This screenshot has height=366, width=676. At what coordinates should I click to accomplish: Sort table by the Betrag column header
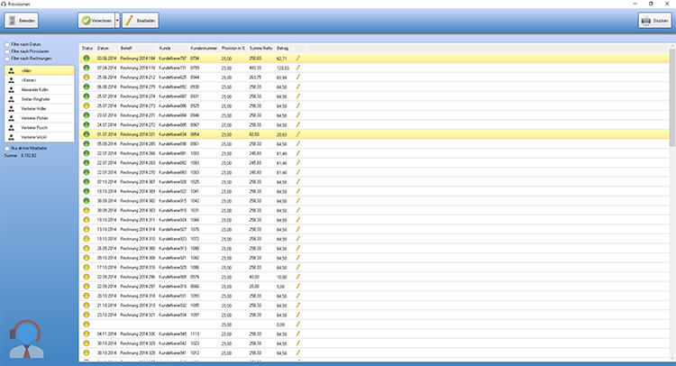click(283, 49)
